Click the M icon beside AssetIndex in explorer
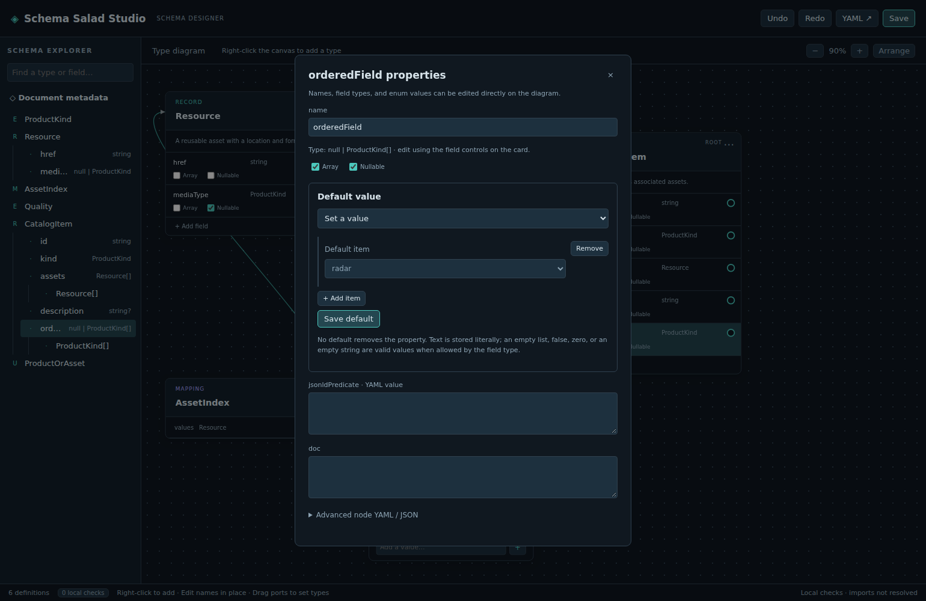Screen dimensions: 926x601 pyautogui.click(x=15, y=189)
